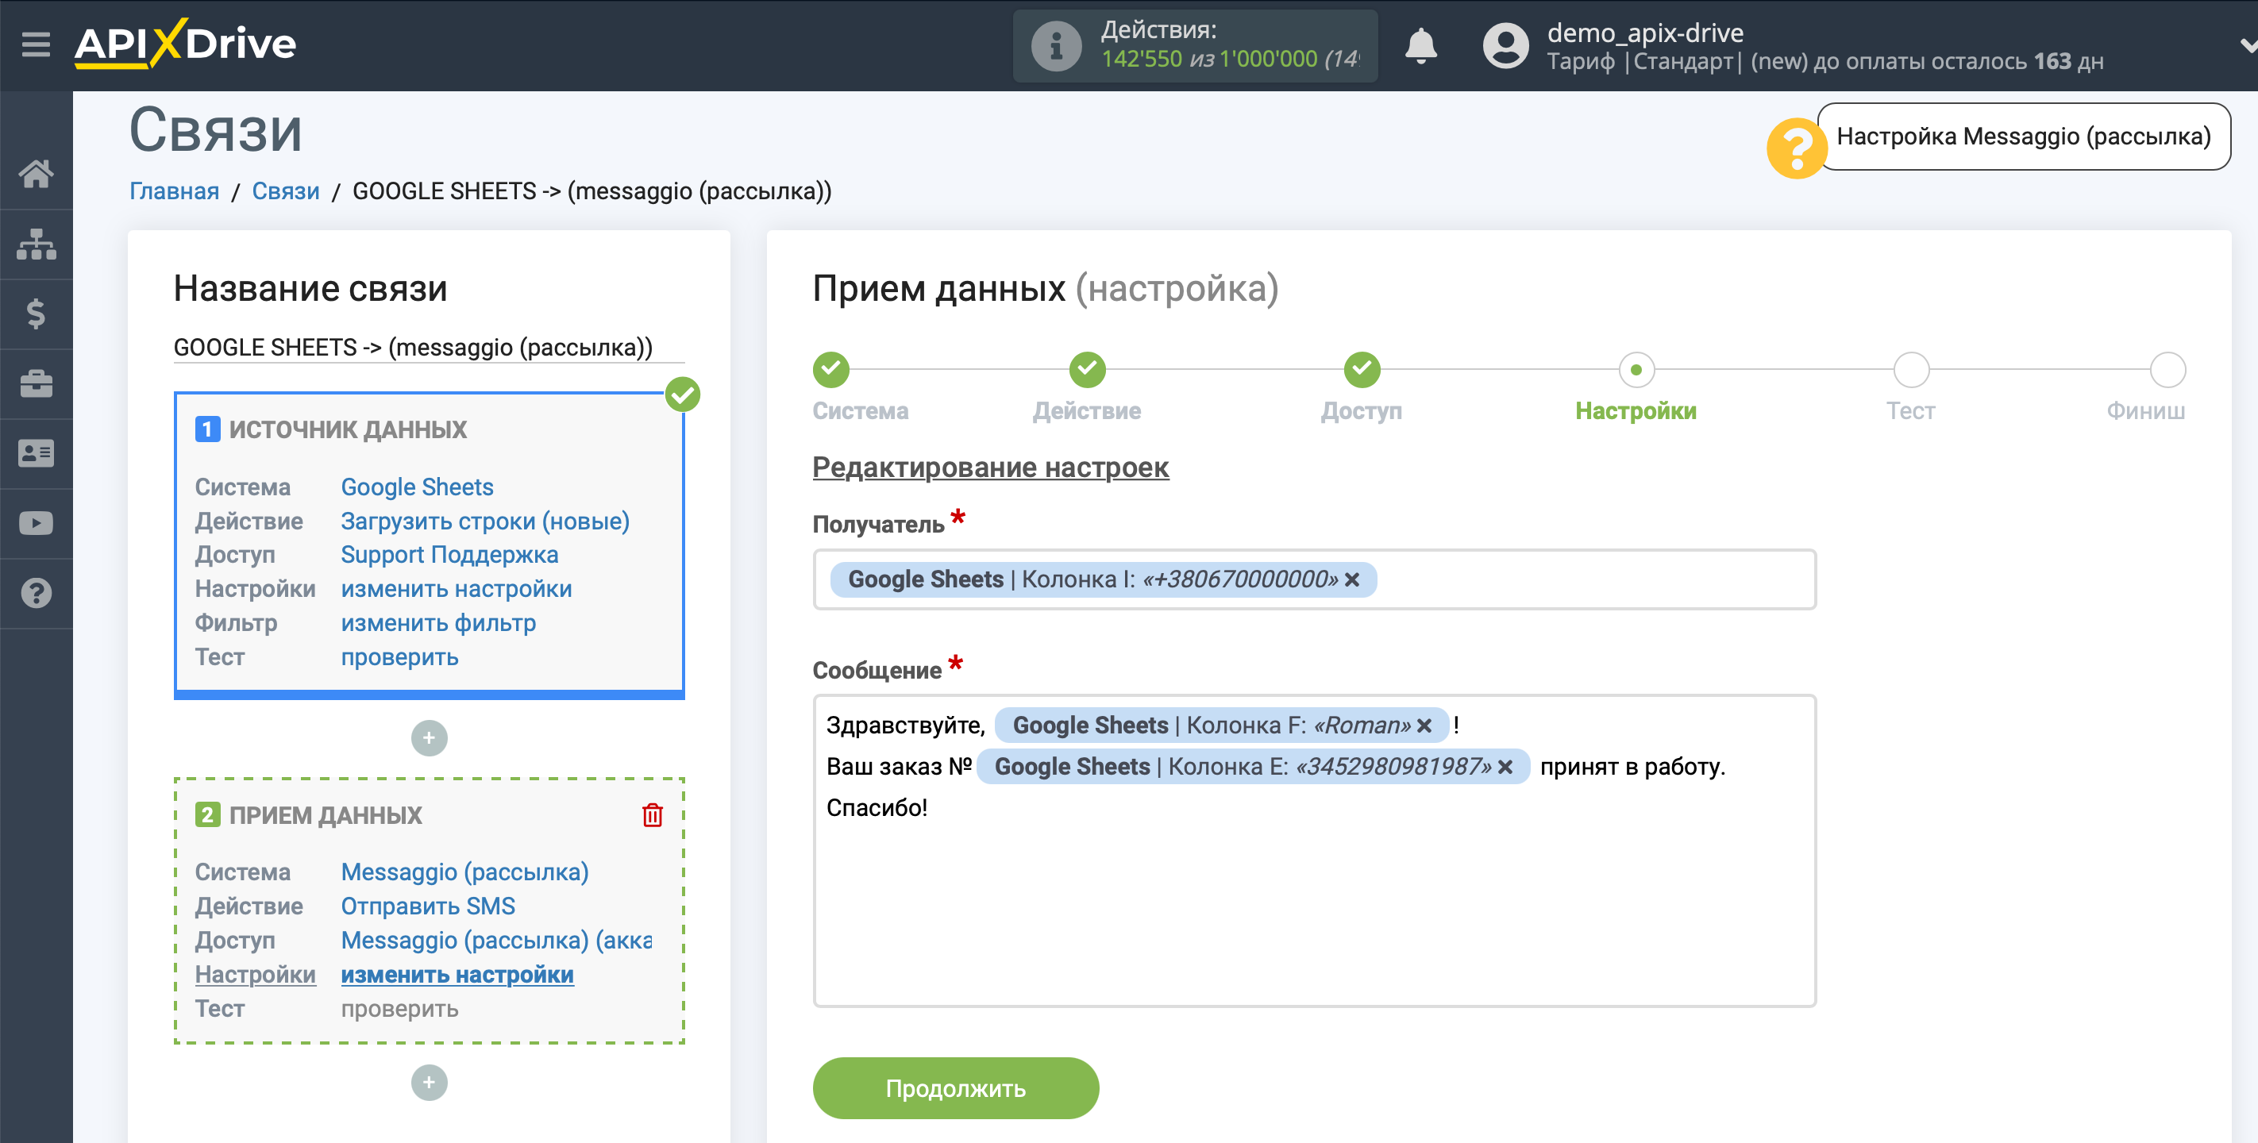Open the billing dollar sidebar icon
Screen dimensions: 2258x1143
(36, 314)
